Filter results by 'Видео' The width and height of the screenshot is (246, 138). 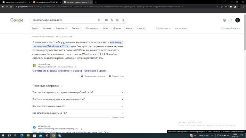point(35,28)
